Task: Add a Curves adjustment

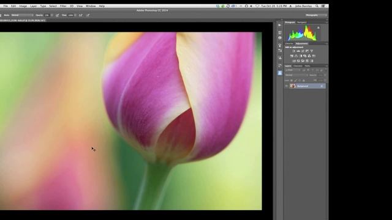Action: 303,51
